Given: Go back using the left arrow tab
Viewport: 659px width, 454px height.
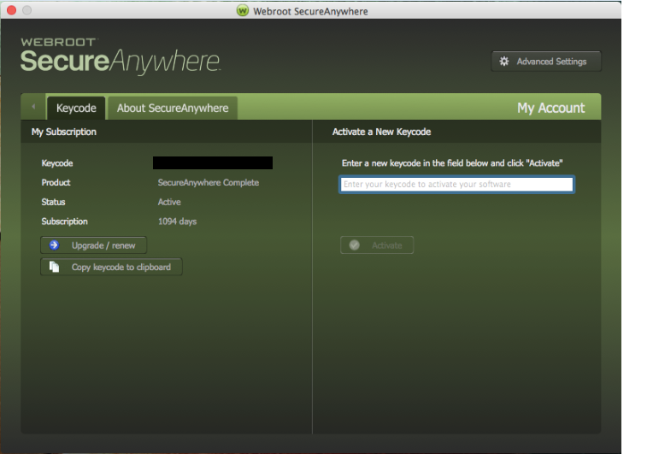Looking at the screenshot, I should tap(33, 107).
